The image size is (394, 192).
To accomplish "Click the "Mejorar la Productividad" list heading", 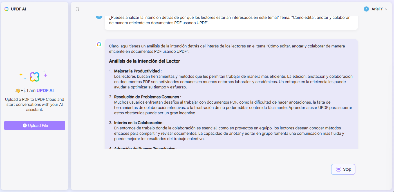I will click(x=137, y=71).
